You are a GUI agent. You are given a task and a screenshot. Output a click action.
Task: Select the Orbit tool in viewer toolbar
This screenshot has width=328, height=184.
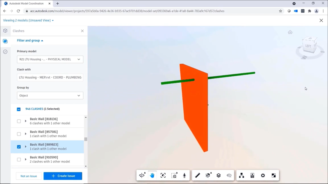coord(142,176)
